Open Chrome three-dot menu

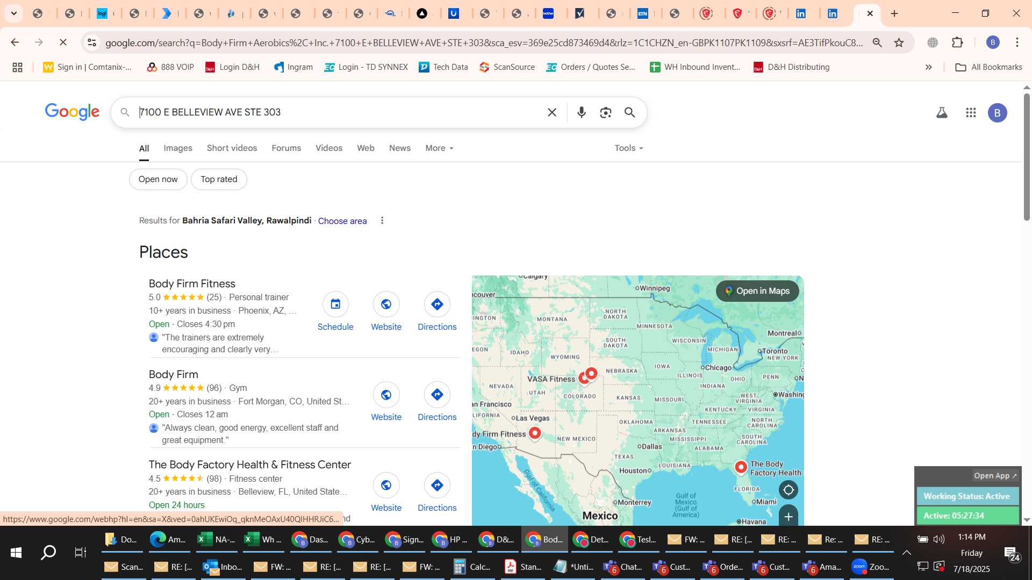tap(1017, 42)
